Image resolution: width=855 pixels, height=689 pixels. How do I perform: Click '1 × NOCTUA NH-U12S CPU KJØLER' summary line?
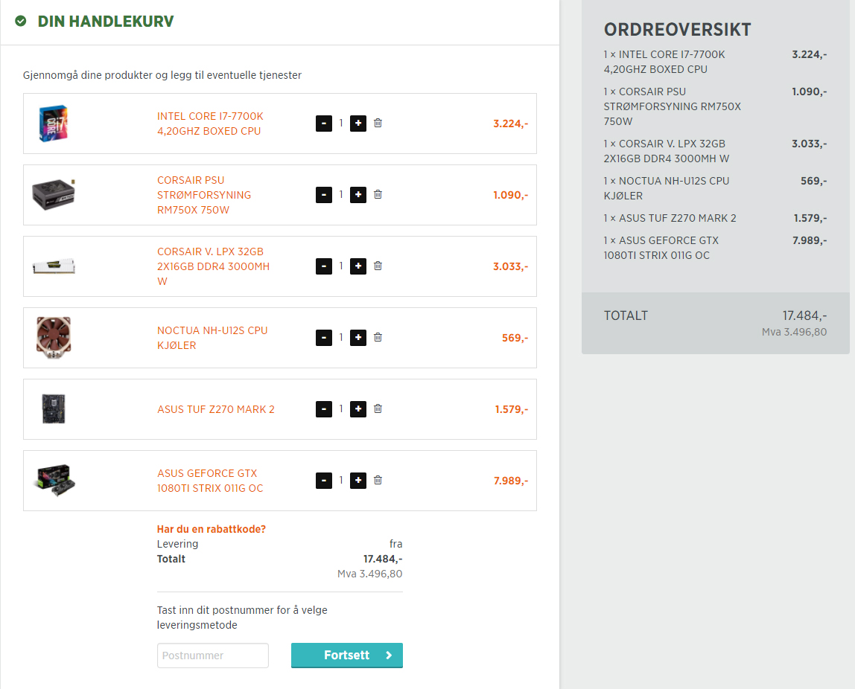[x=667, y=188]
